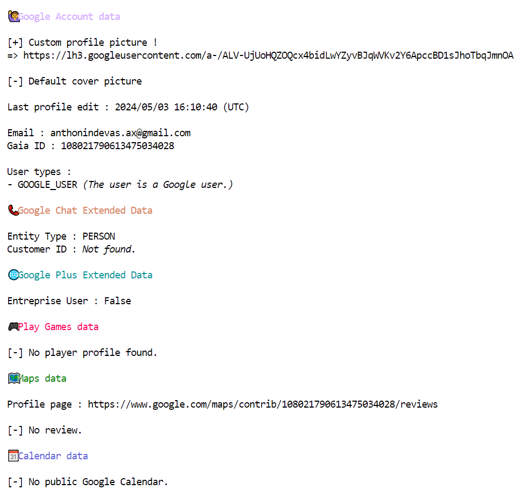Click the 'User types :' label
Screen dimensions: 532x490
[39, 172]
